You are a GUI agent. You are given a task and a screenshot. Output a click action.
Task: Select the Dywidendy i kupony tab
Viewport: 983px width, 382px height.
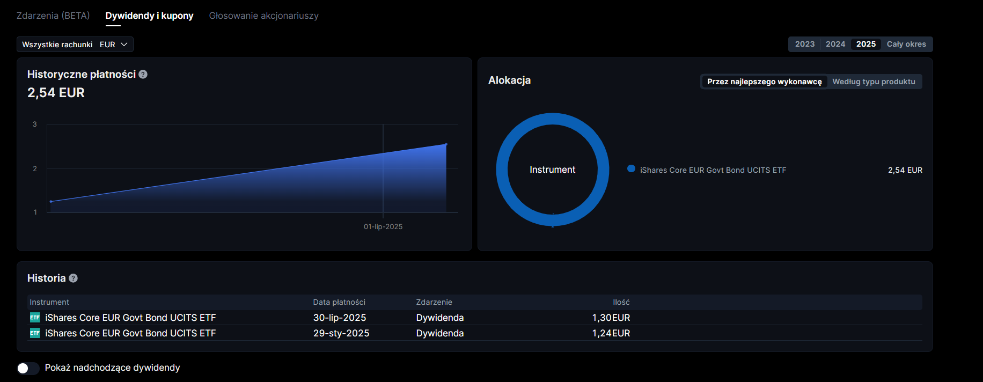[149, 16]
